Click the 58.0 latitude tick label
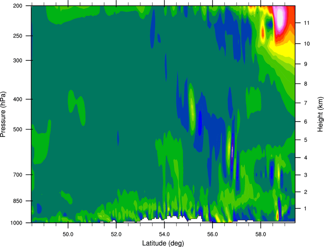 tap(261, 234)
